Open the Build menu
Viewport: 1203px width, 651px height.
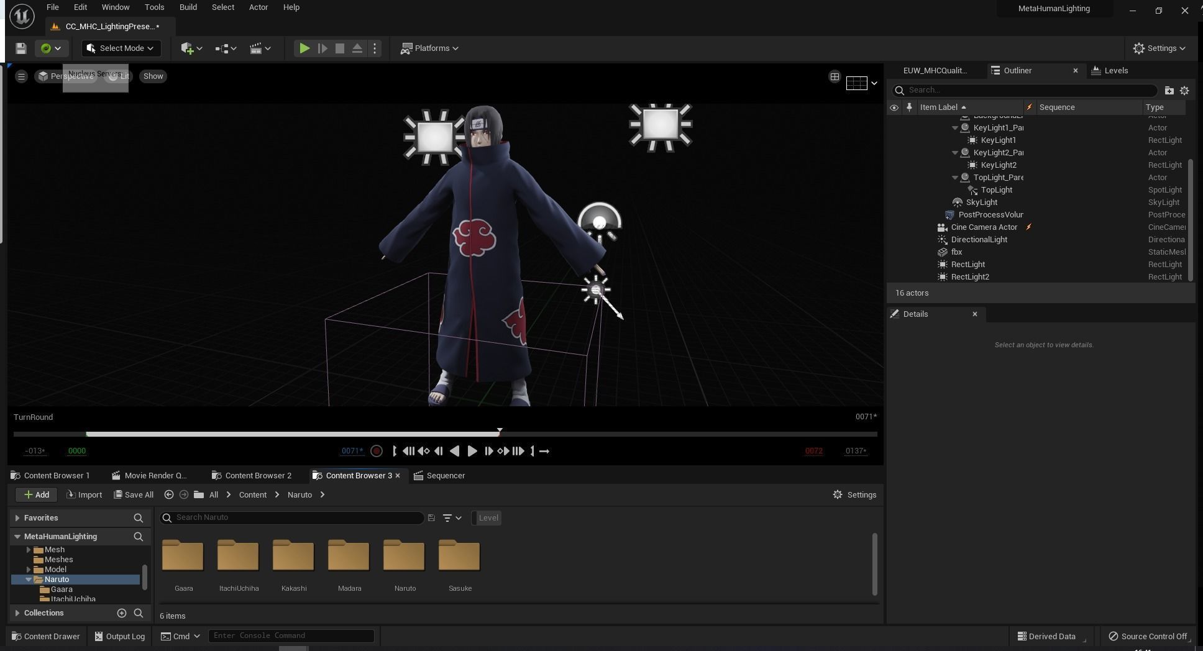click(x=188, y=7)
